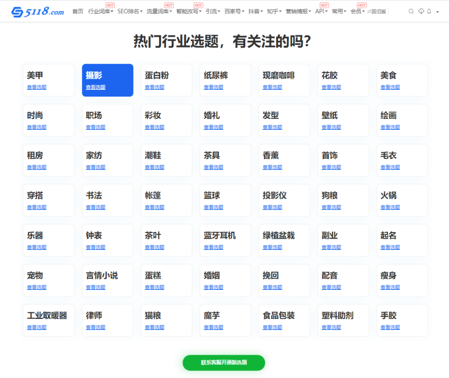
Task: Expand the 引流 menu
Action: [213, 12]
